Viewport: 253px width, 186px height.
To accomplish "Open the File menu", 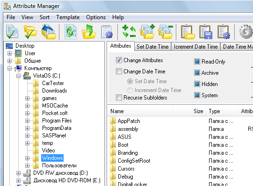I will click(11, 17).
